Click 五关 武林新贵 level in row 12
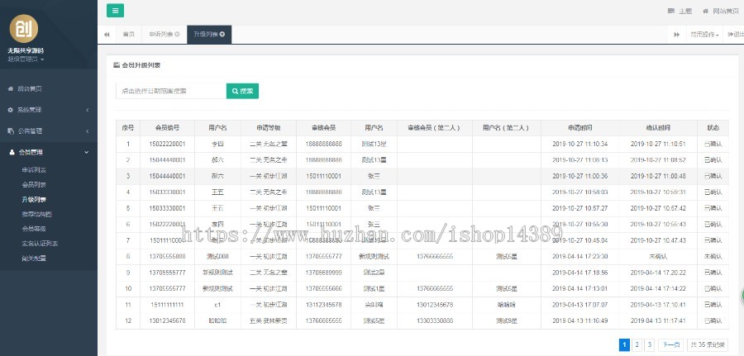744x356 pixels. pyautogui.click(x=269, y=321)
